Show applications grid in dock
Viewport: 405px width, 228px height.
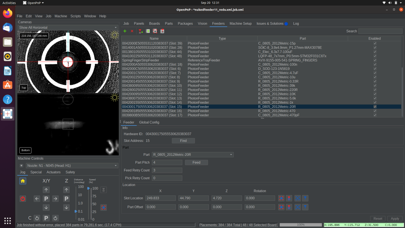pyautogui.click(x=8, y=221)
